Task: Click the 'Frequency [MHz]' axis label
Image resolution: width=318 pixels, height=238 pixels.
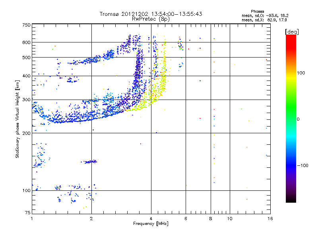Action: (151, 224)
